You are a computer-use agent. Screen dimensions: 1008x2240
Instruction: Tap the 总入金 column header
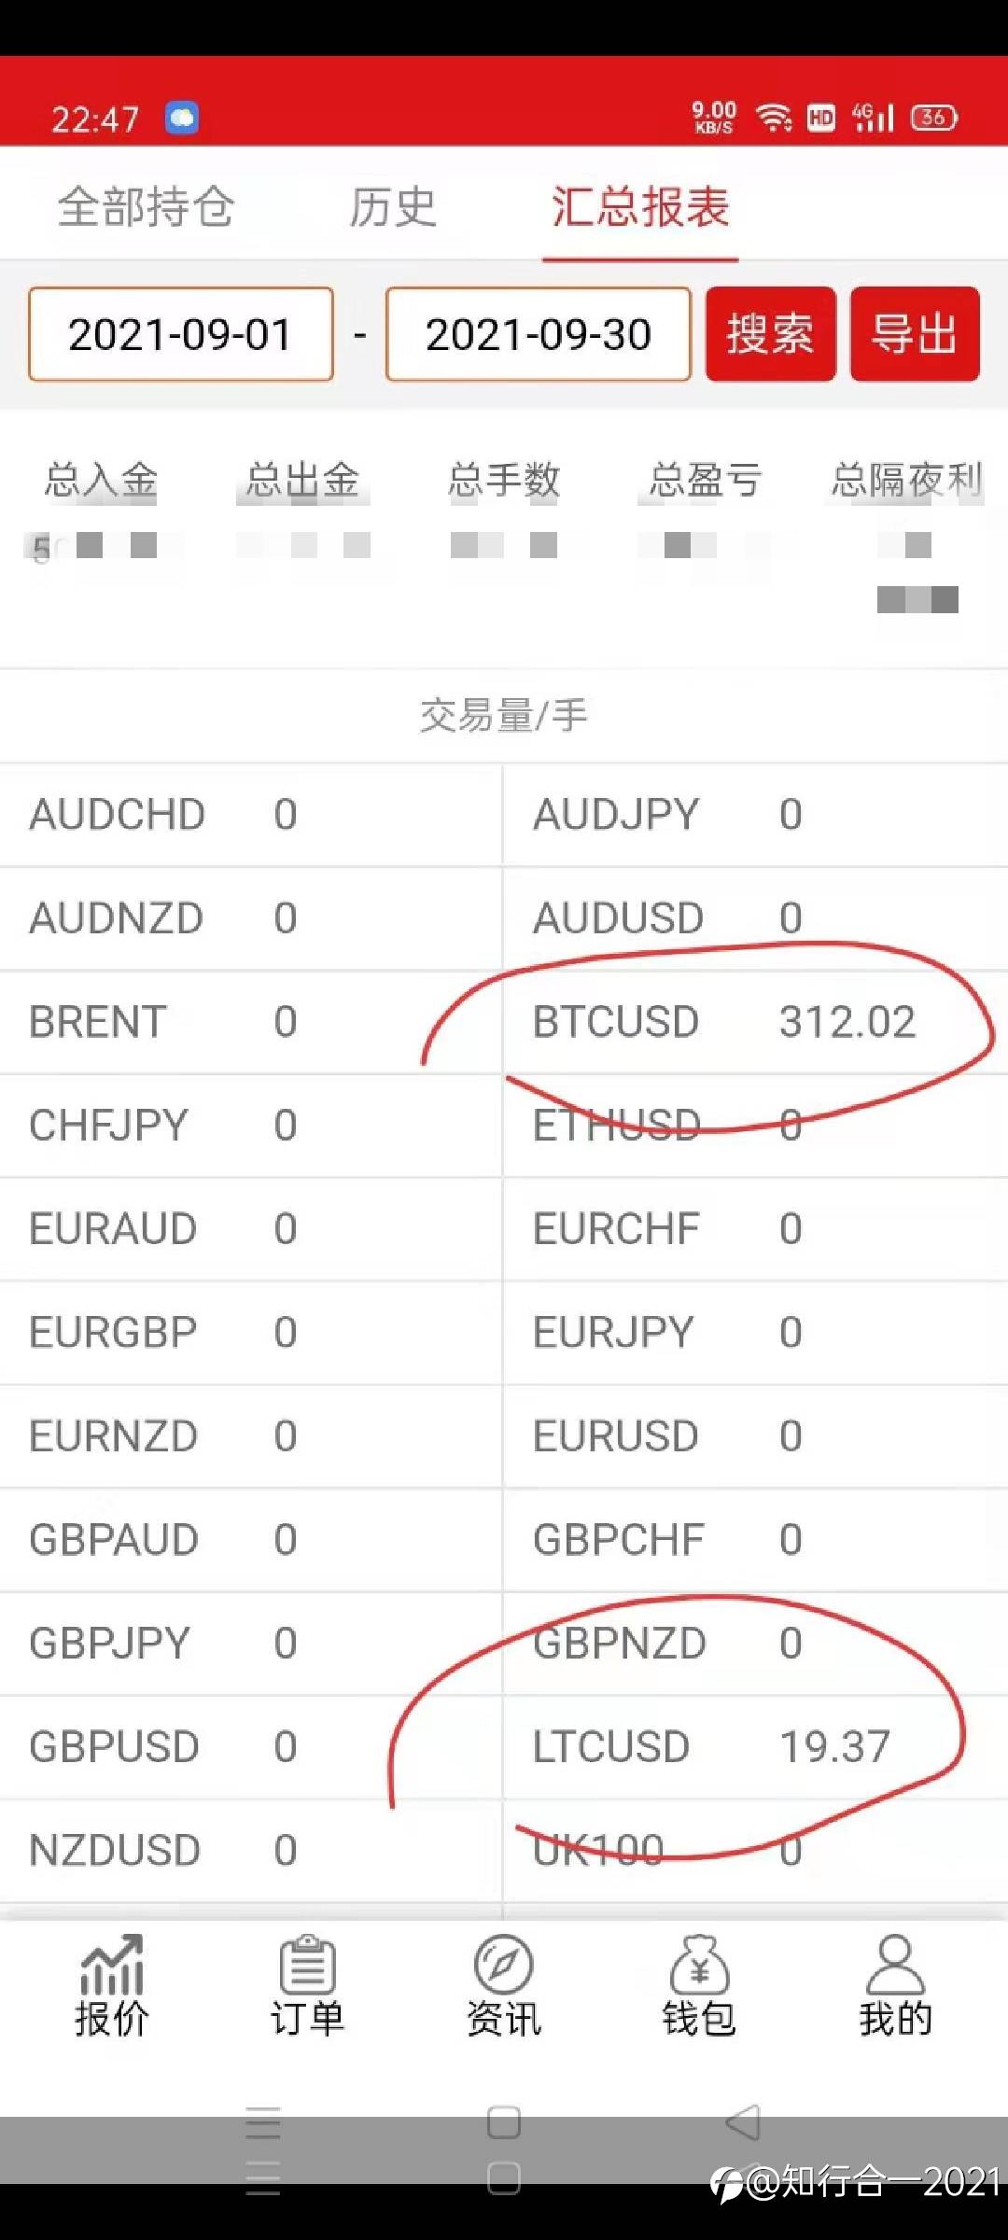click(101, 480)
